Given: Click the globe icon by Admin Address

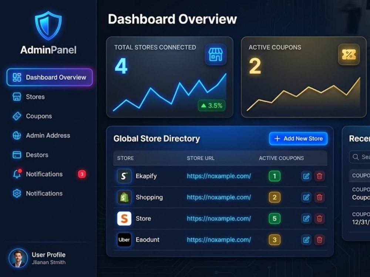Looking at the screenshot, I should pyautogui.click(x=17, y=136).
